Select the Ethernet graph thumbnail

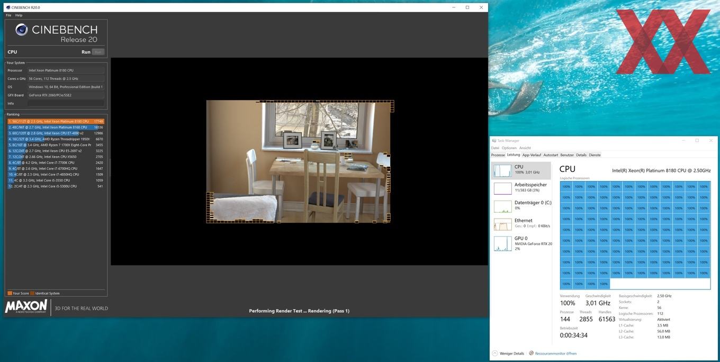502,224
